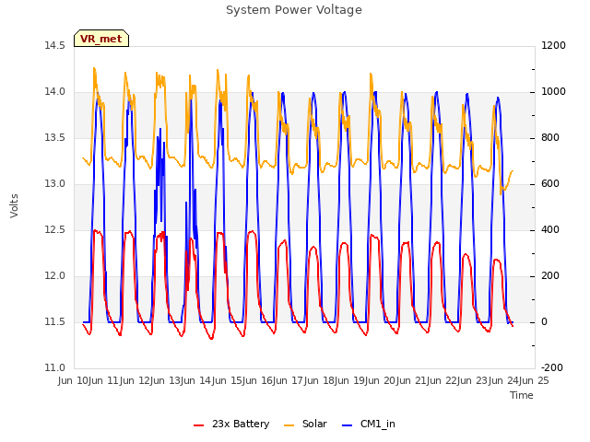Viewport: 590px width, 442px height.
Task: Click the 400 right axis tick label
Action: (550, 229)
